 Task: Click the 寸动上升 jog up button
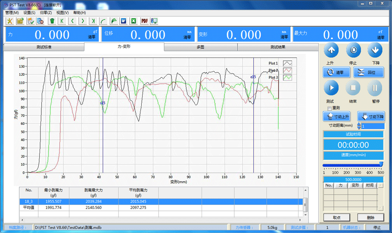pyautogui.click(x=336, y=116)
